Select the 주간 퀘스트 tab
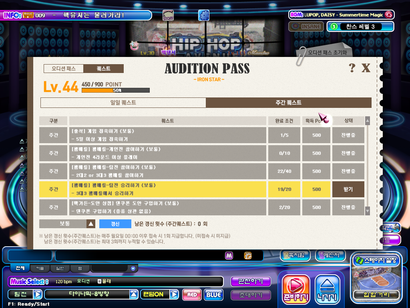 289,103
